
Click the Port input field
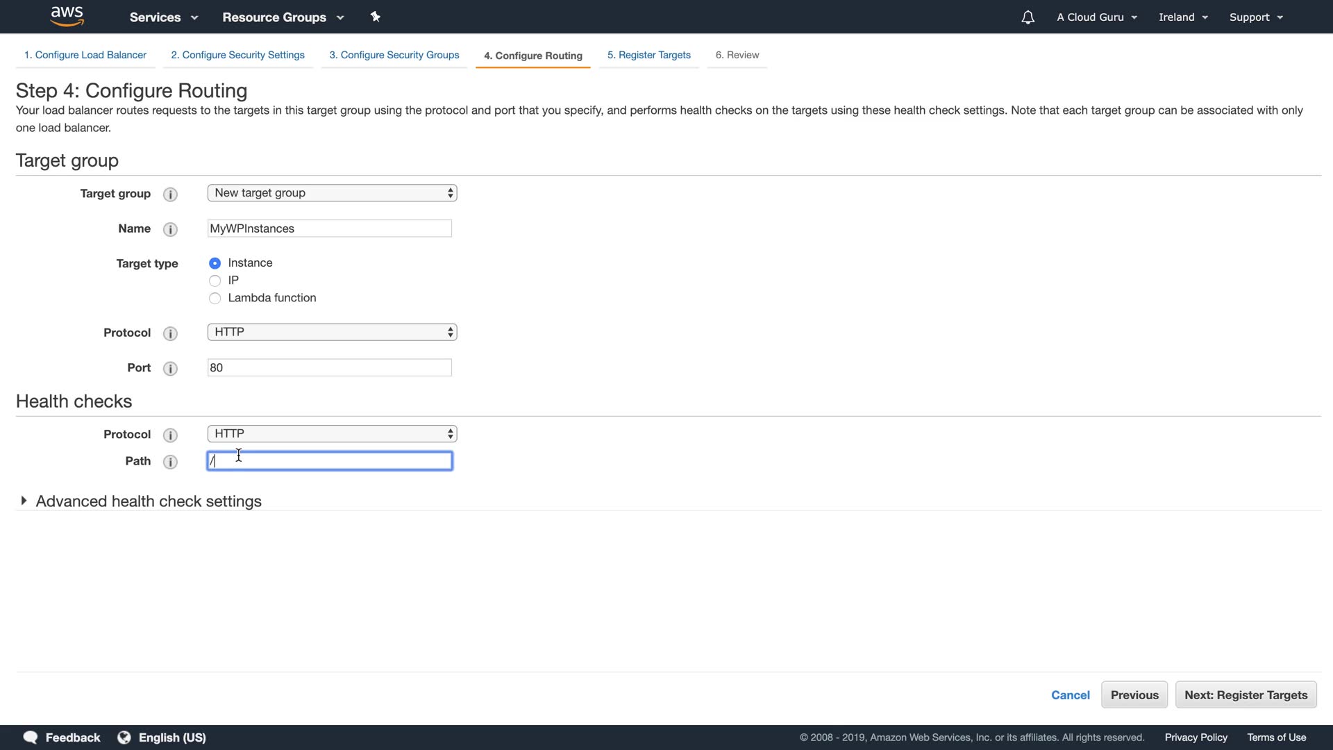(x=330, y=368)
